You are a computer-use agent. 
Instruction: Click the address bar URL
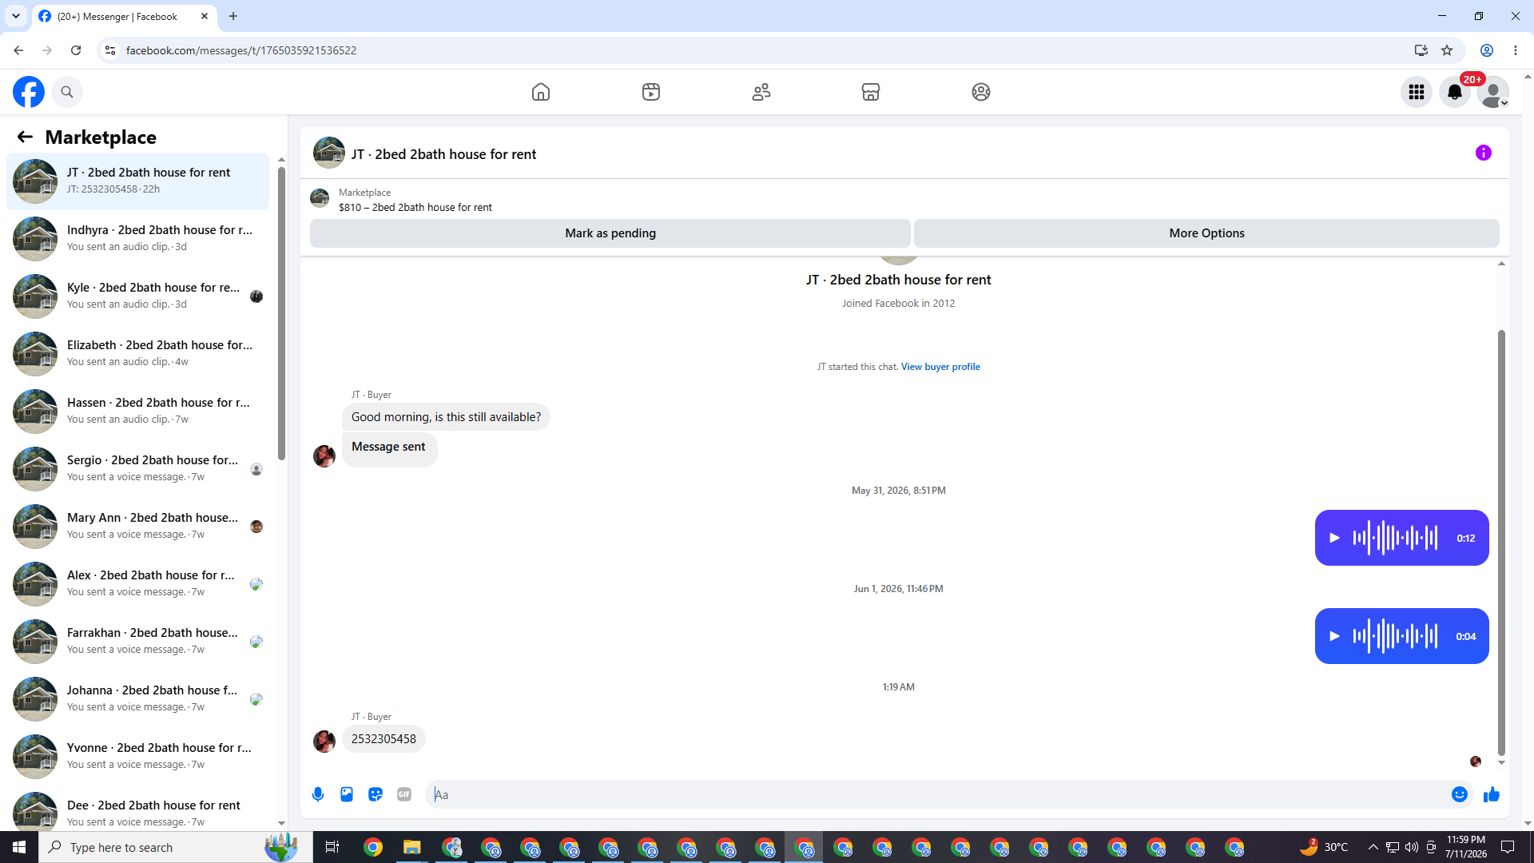coord(241,50)
